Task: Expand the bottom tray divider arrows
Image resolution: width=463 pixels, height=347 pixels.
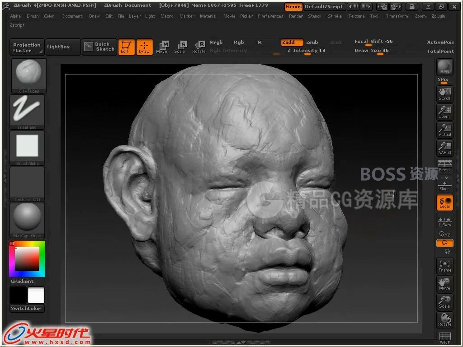Action: [241, 342]
